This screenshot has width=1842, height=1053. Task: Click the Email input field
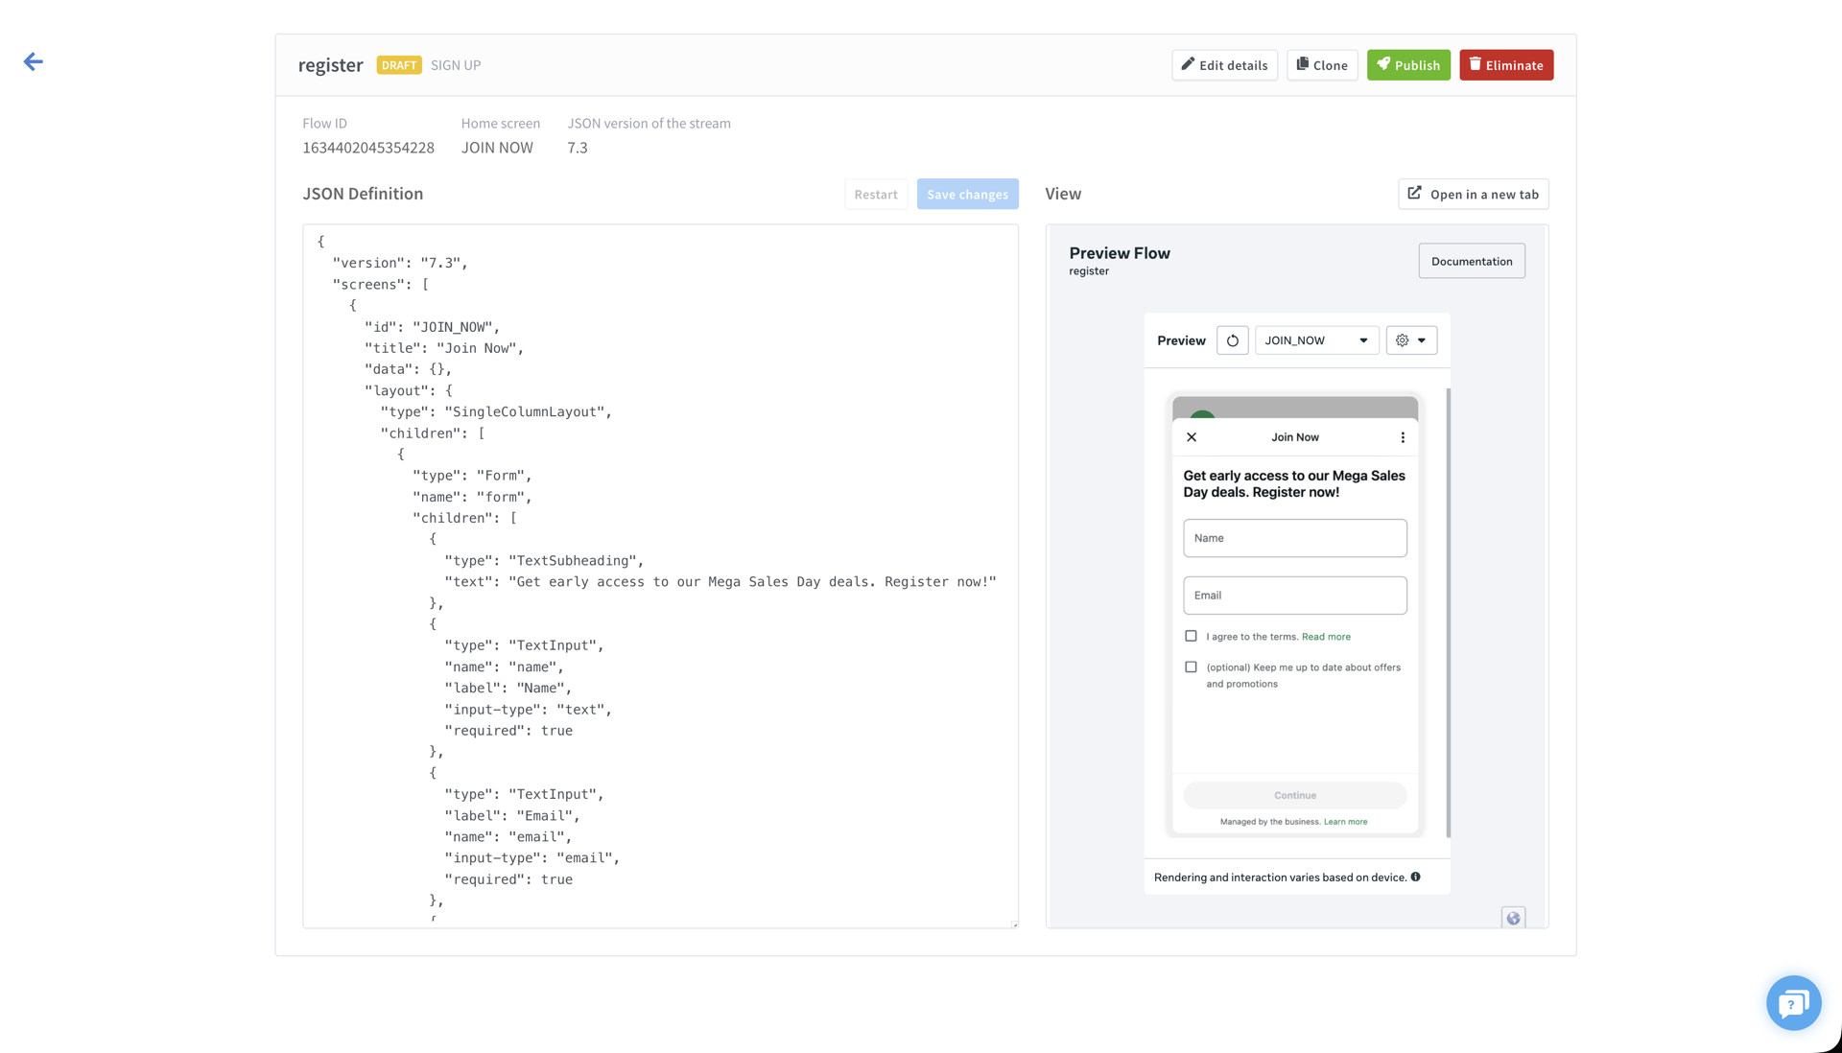[x=1295, y=596]
